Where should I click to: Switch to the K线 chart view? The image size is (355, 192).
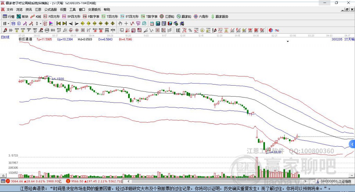pos(36,17)
